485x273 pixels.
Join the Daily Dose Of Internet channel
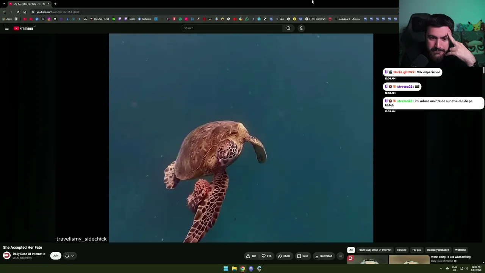56,256
